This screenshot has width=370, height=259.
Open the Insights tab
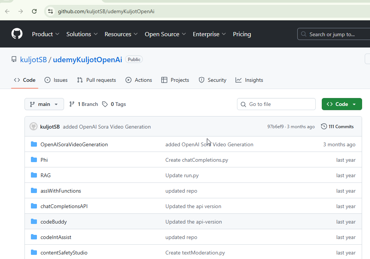tap(249, 80)
